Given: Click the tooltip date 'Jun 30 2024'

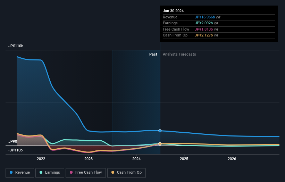Looking at the screenshot, I should click(x=173, y=11).
